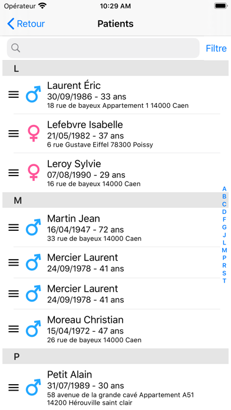The height and width of the screenshot is (410, 231).
Task: Open patient Moreau Christian
Action: (x=115, y=329)
